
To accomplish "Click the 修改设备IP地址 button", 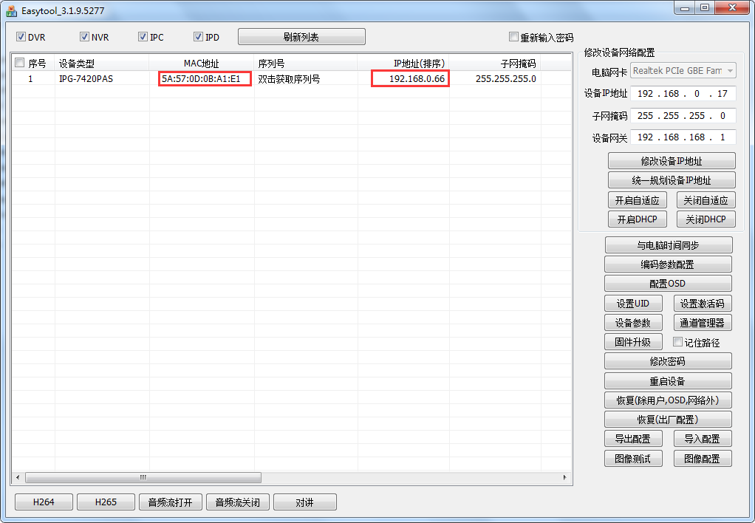I will [x=672, y=161].
